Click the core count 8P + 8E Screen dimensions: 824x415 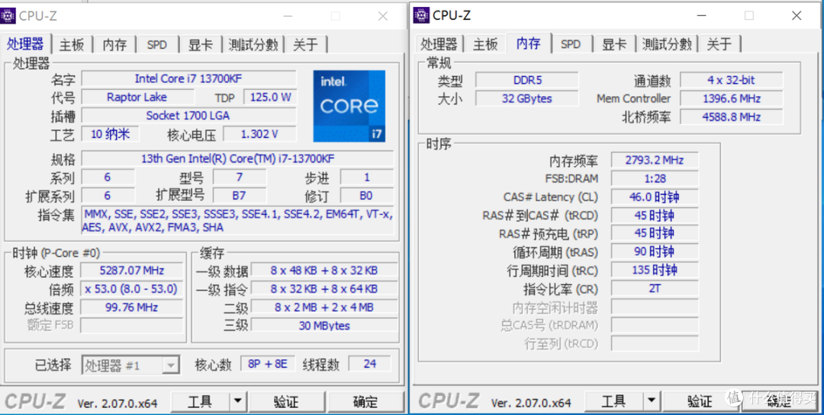tap(268, 363)
